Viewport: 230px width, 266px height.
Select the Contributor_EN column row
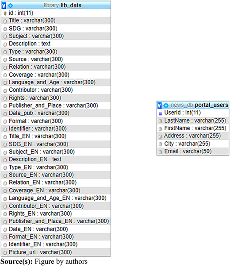coord(56,206)
